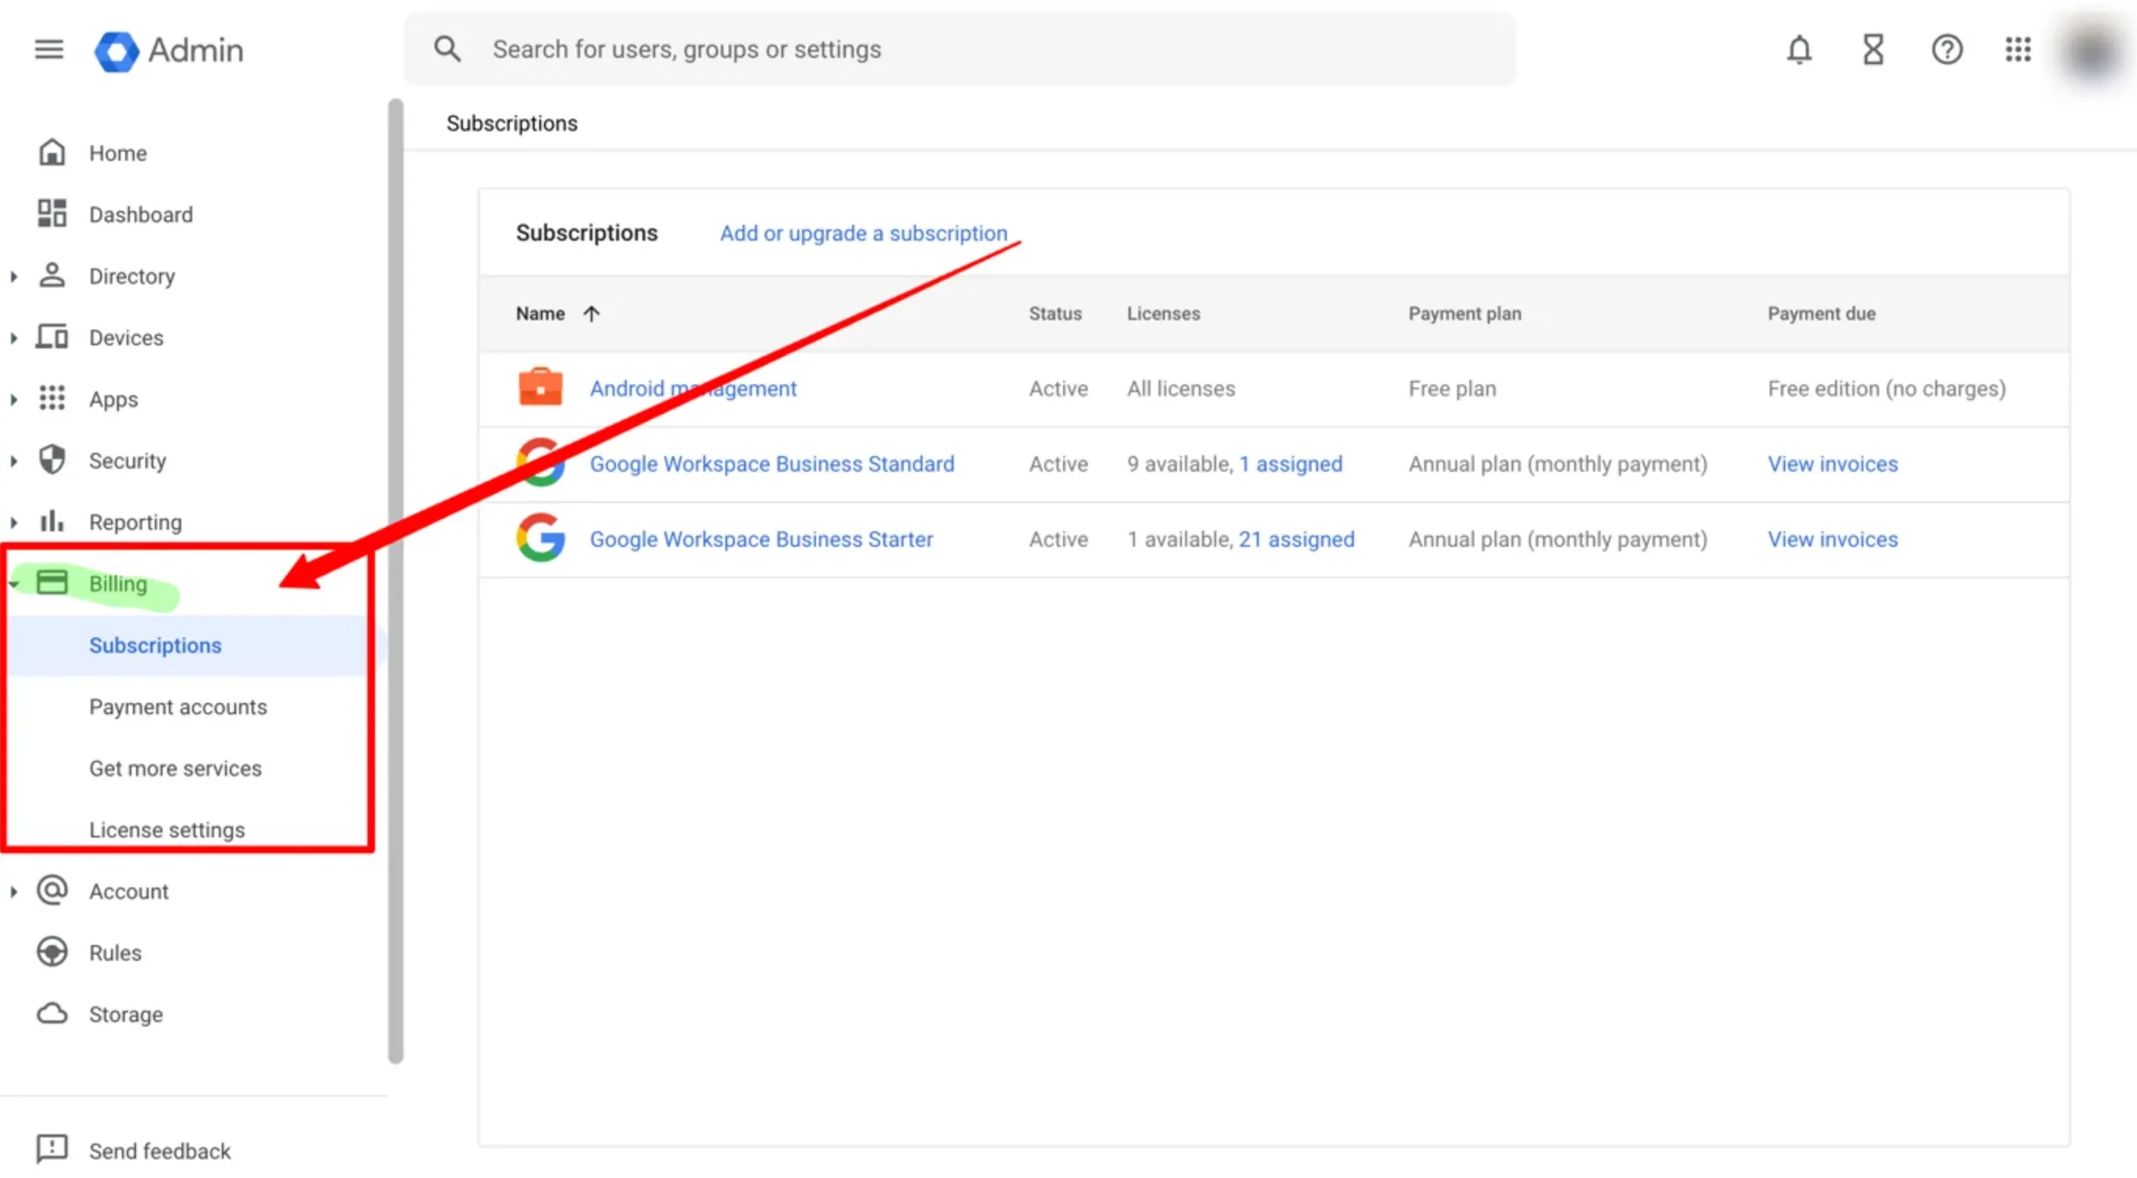
Task: Click the Reporting bar chart icon
Action: click(52, 520)
